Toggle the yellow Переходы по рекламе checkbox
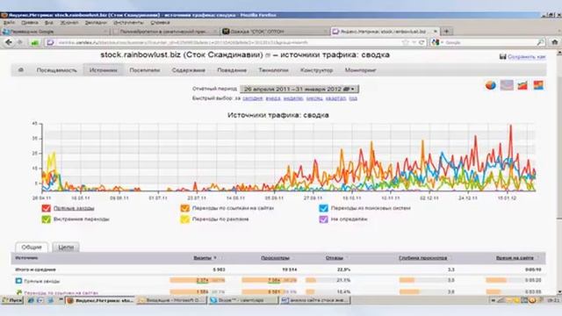 click(x=184, y=219)
